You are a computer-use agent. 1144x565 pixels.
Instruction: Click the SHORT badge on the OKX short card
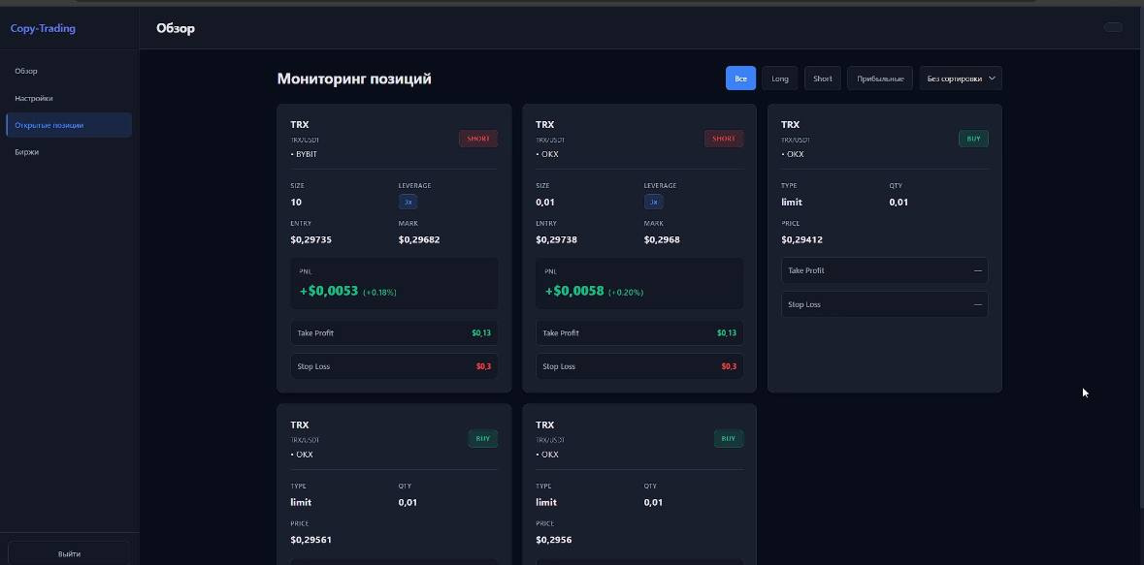pos(724,139)
